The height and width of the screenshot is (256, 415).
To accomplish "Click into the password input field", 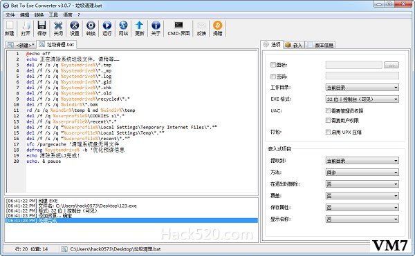I will (x=362, y=76).
